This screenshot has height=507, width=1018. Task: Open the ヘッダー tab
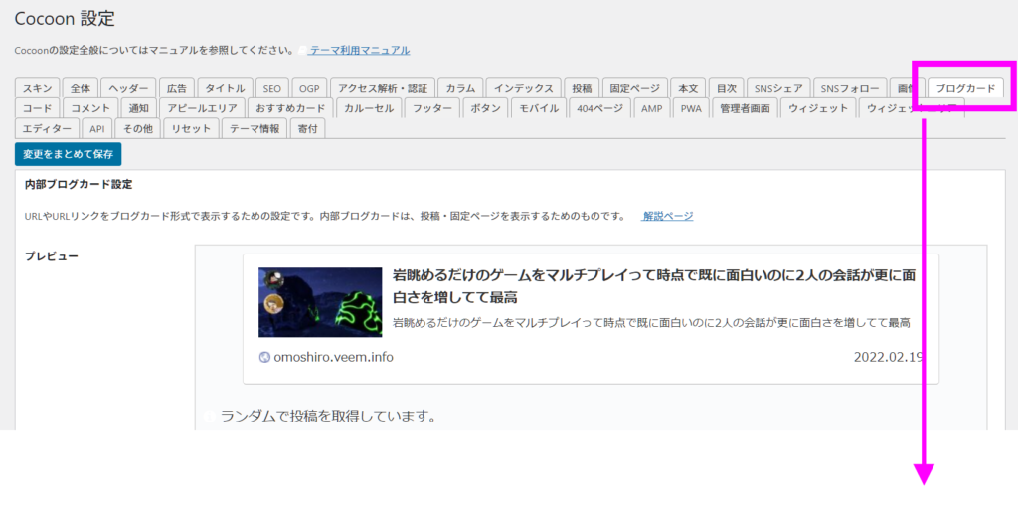(128, 88)
